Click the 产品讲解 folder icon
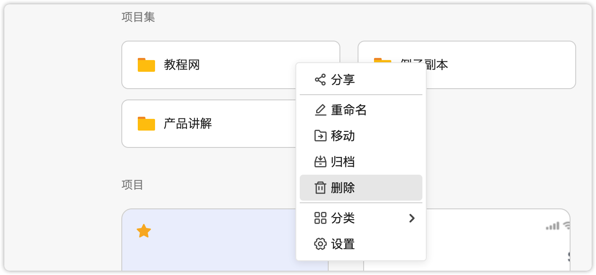This screenshot has height=275, width=596. point(146,124)
